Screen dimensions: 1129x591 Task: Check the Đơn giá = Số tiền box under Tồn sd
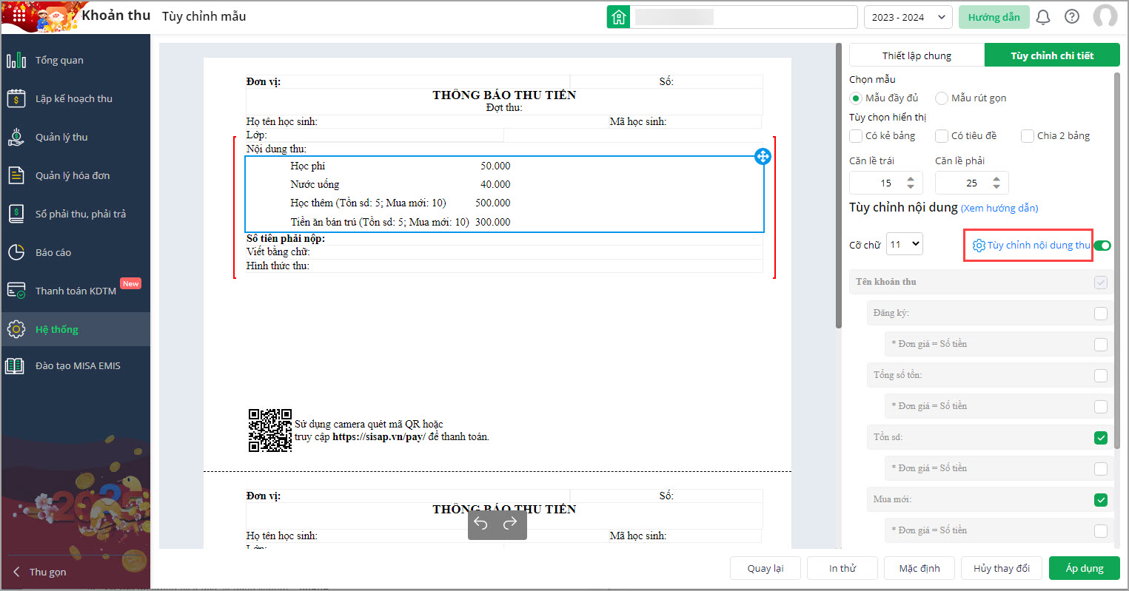coord(1101,469)
